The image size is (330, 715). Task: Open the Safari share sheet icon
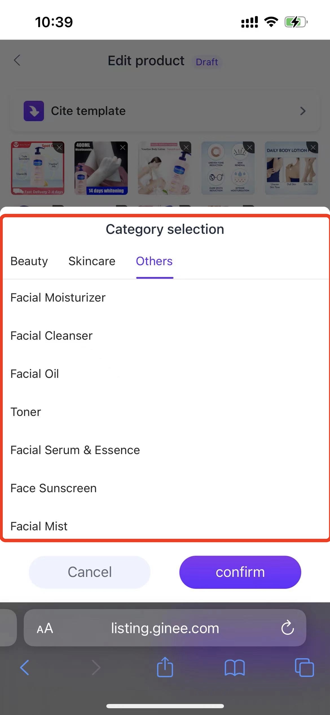click(x=165, y=667)
